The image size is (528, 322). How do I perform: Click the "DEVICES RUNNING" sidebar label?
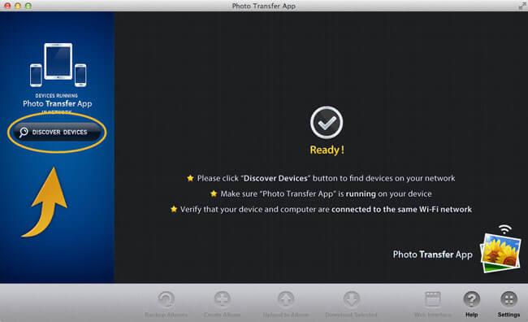point(57,96)
